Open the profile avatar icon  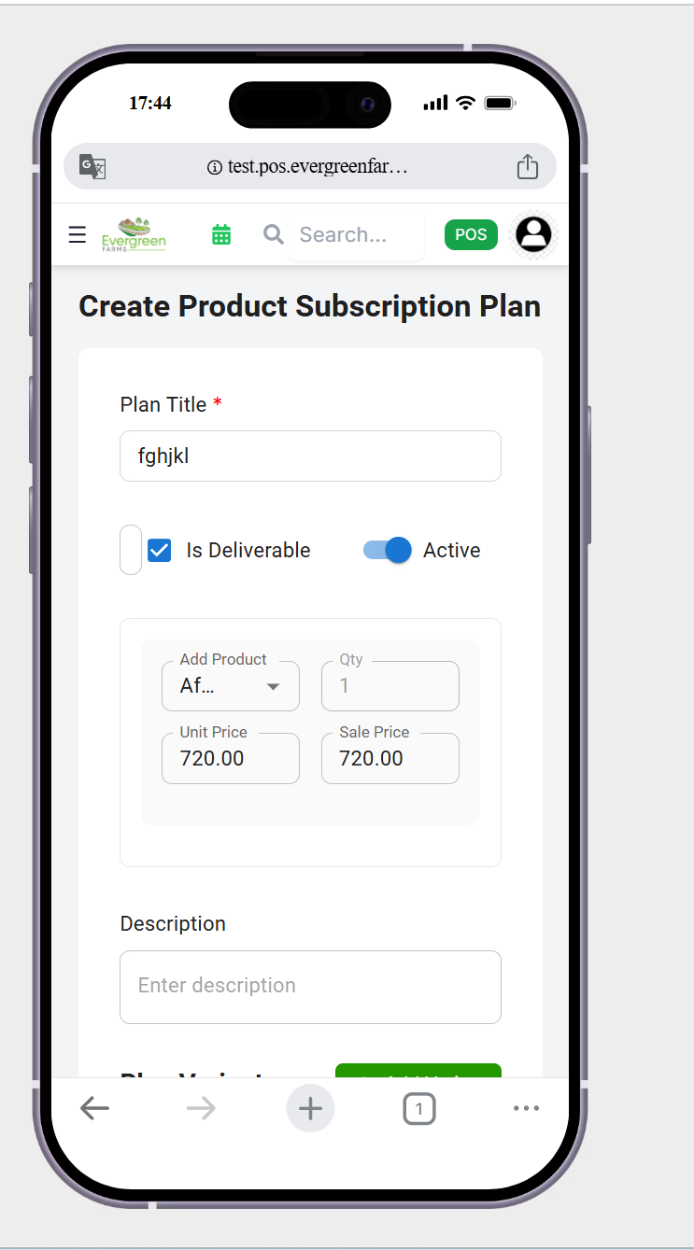tap(532, 234)
